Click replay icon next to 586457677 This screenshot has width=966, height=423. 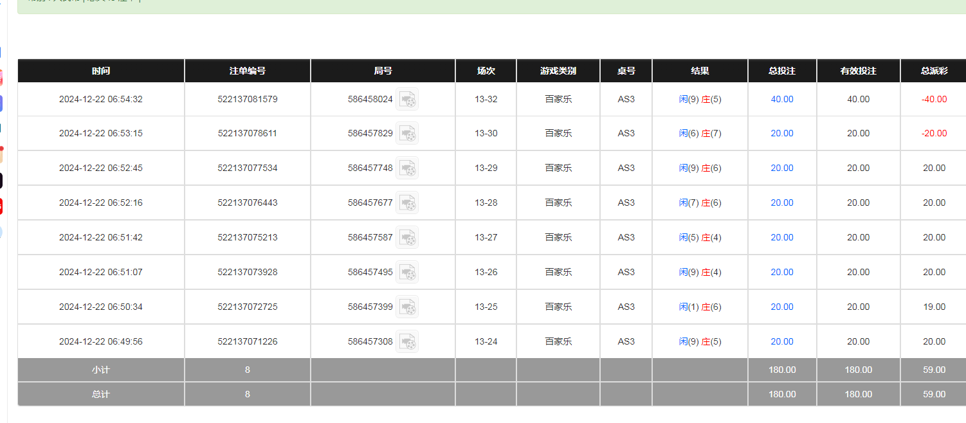tap(407, 203)
